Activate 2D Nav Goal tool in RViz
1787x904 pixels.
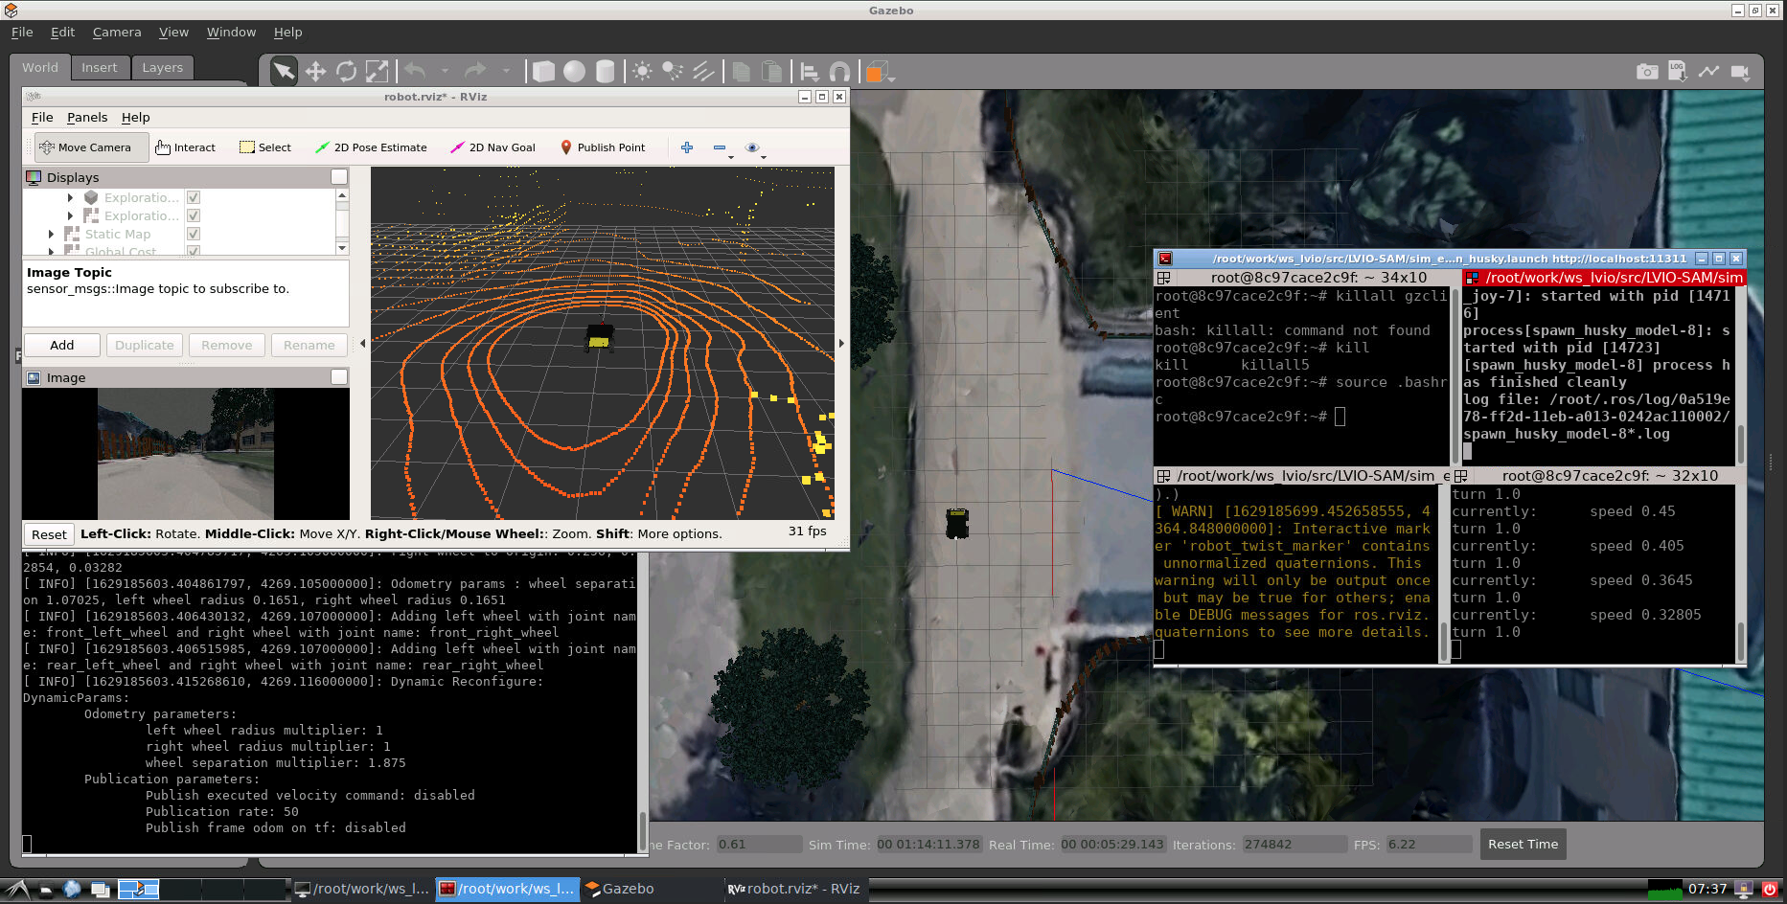pyautogui.click(x=493, y=147)
